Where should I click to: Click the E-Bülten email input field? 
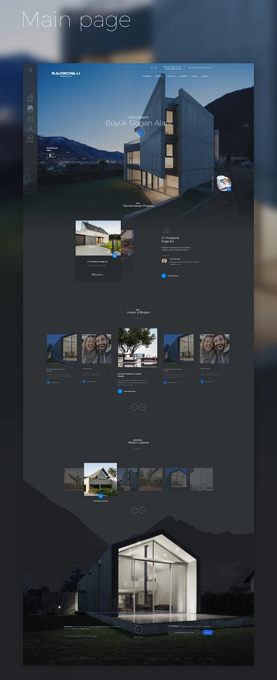[x=185, y=632]
